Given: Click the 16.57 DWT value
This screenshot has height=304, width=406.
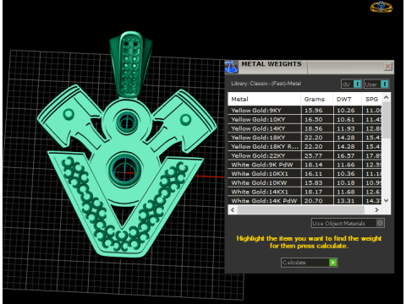Looking at the screenshot, I should 346,155.
